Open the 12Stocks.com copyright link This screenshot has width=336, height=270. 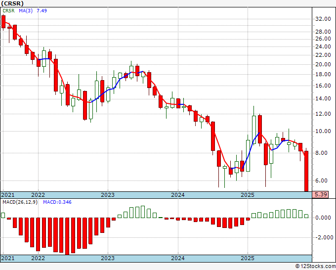(315, 267)
